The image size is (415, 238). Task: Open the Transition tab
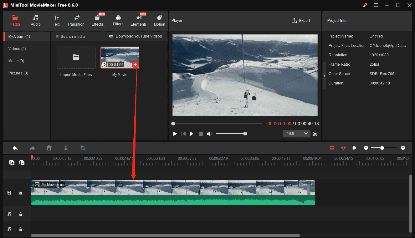tap(76, 20)
